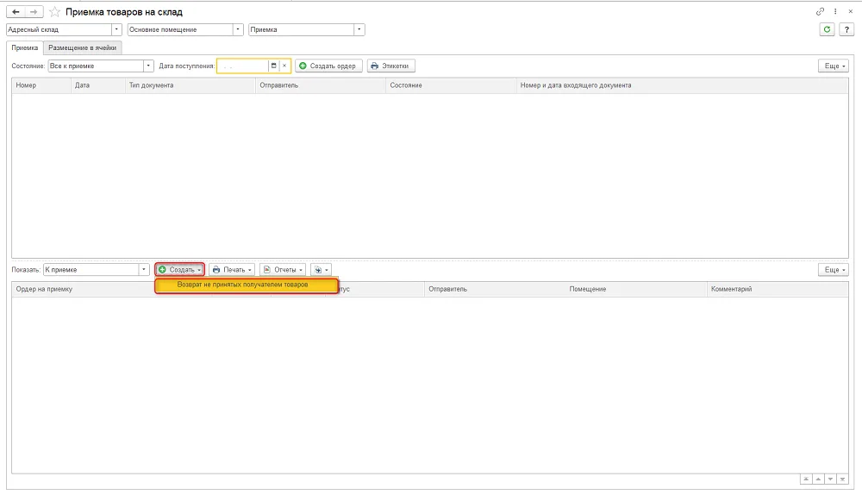The image size is (862, 495).
Task: Click the Этикетки button
Action: (390, 66)
